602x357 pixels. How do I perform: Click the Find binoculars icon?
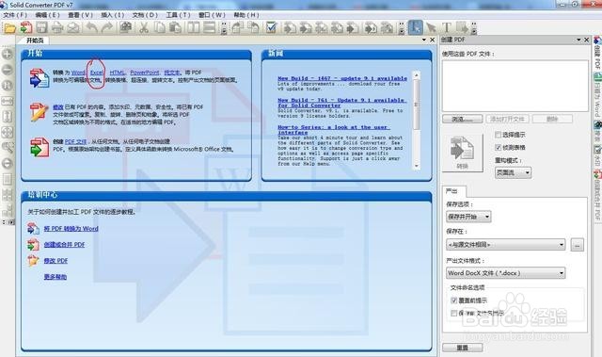tap(126, 27)
